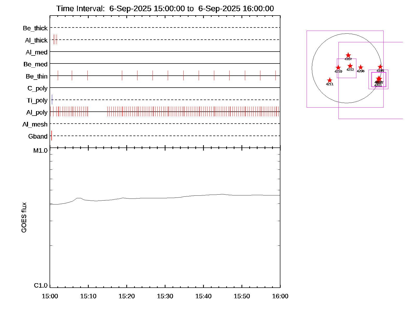Click the red Gband exposure marker
Screen dimensions: 415x311
[52, 136]
